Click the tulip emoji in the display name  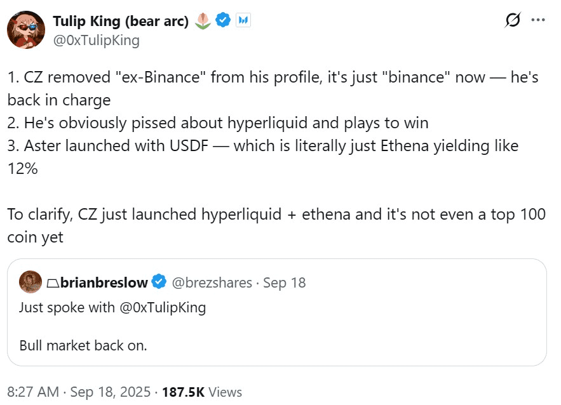(x=203, y=21)
